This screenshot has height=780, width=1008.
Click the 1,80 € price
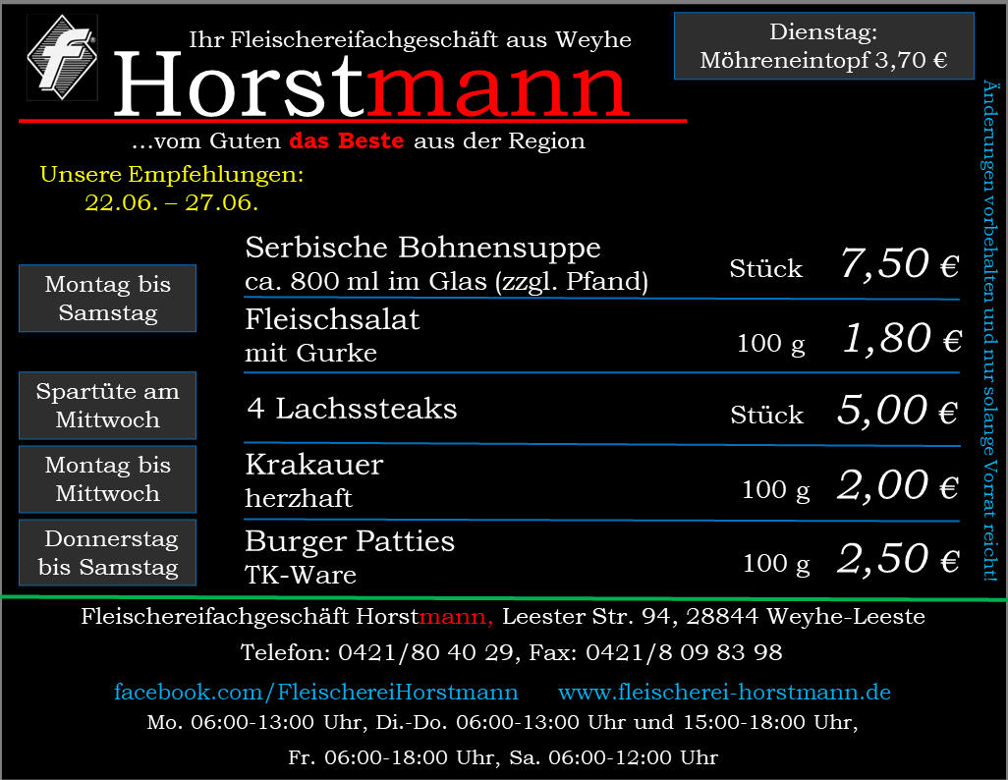pyautogui.click(x=902, y=338)
